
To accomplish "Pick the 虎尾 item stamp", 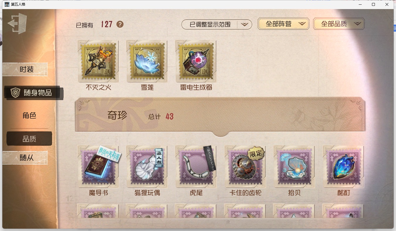I will click(196, 167).
